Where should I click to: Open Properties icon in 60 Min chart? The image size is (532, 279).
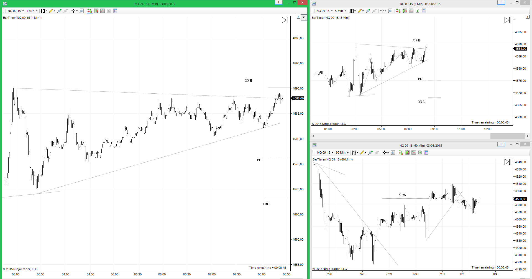(426, 152)
